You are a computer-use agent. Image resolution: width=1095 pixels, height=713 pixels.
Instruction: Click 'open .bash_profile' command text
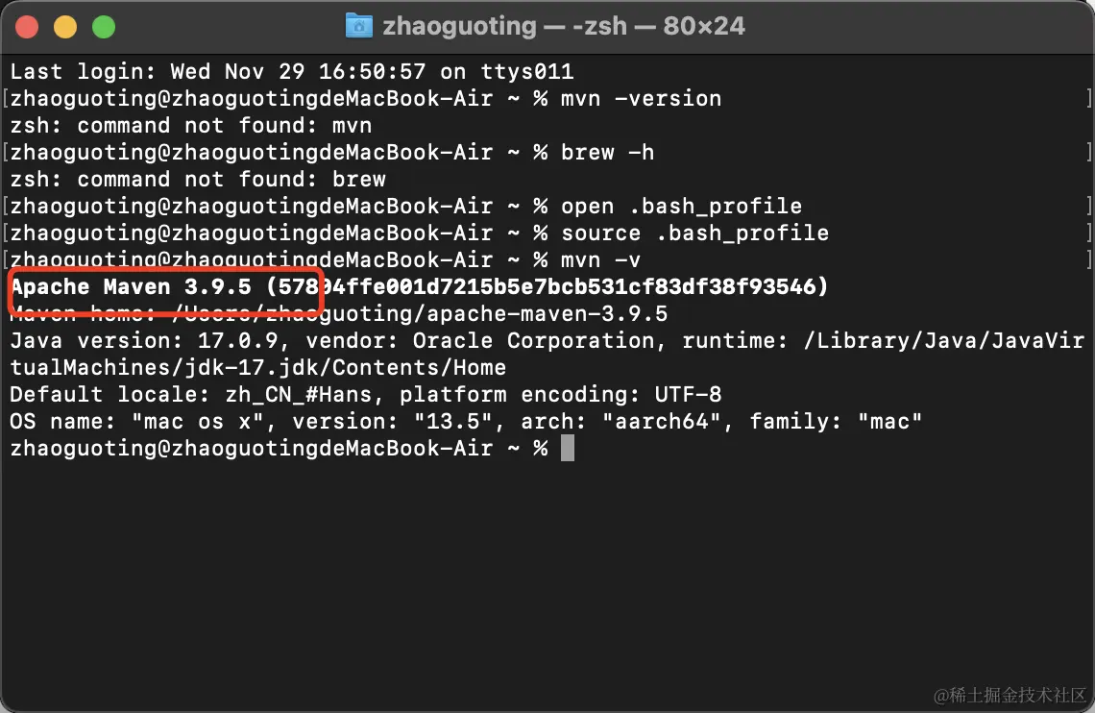682,207
